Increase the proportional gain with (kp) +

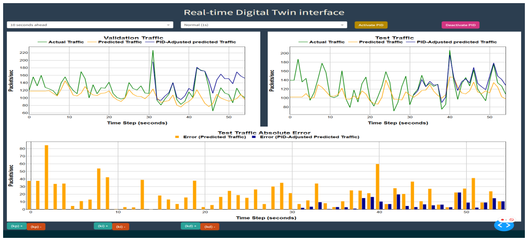click(17, 226)
